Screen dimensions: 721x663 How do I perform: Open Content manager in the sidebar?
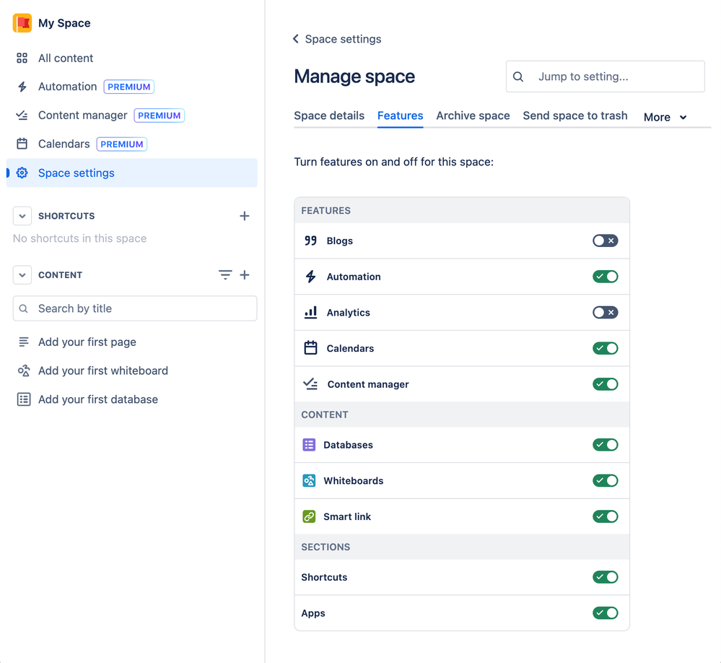pos(131,115)
